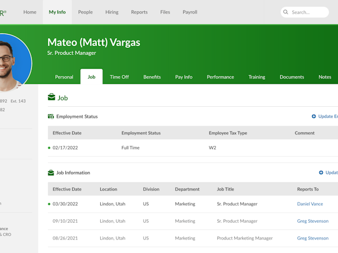This screenshot has height=253, width=338.
Task: Click Marketing department in 03/30/2022 row
Action: [185, 204]
